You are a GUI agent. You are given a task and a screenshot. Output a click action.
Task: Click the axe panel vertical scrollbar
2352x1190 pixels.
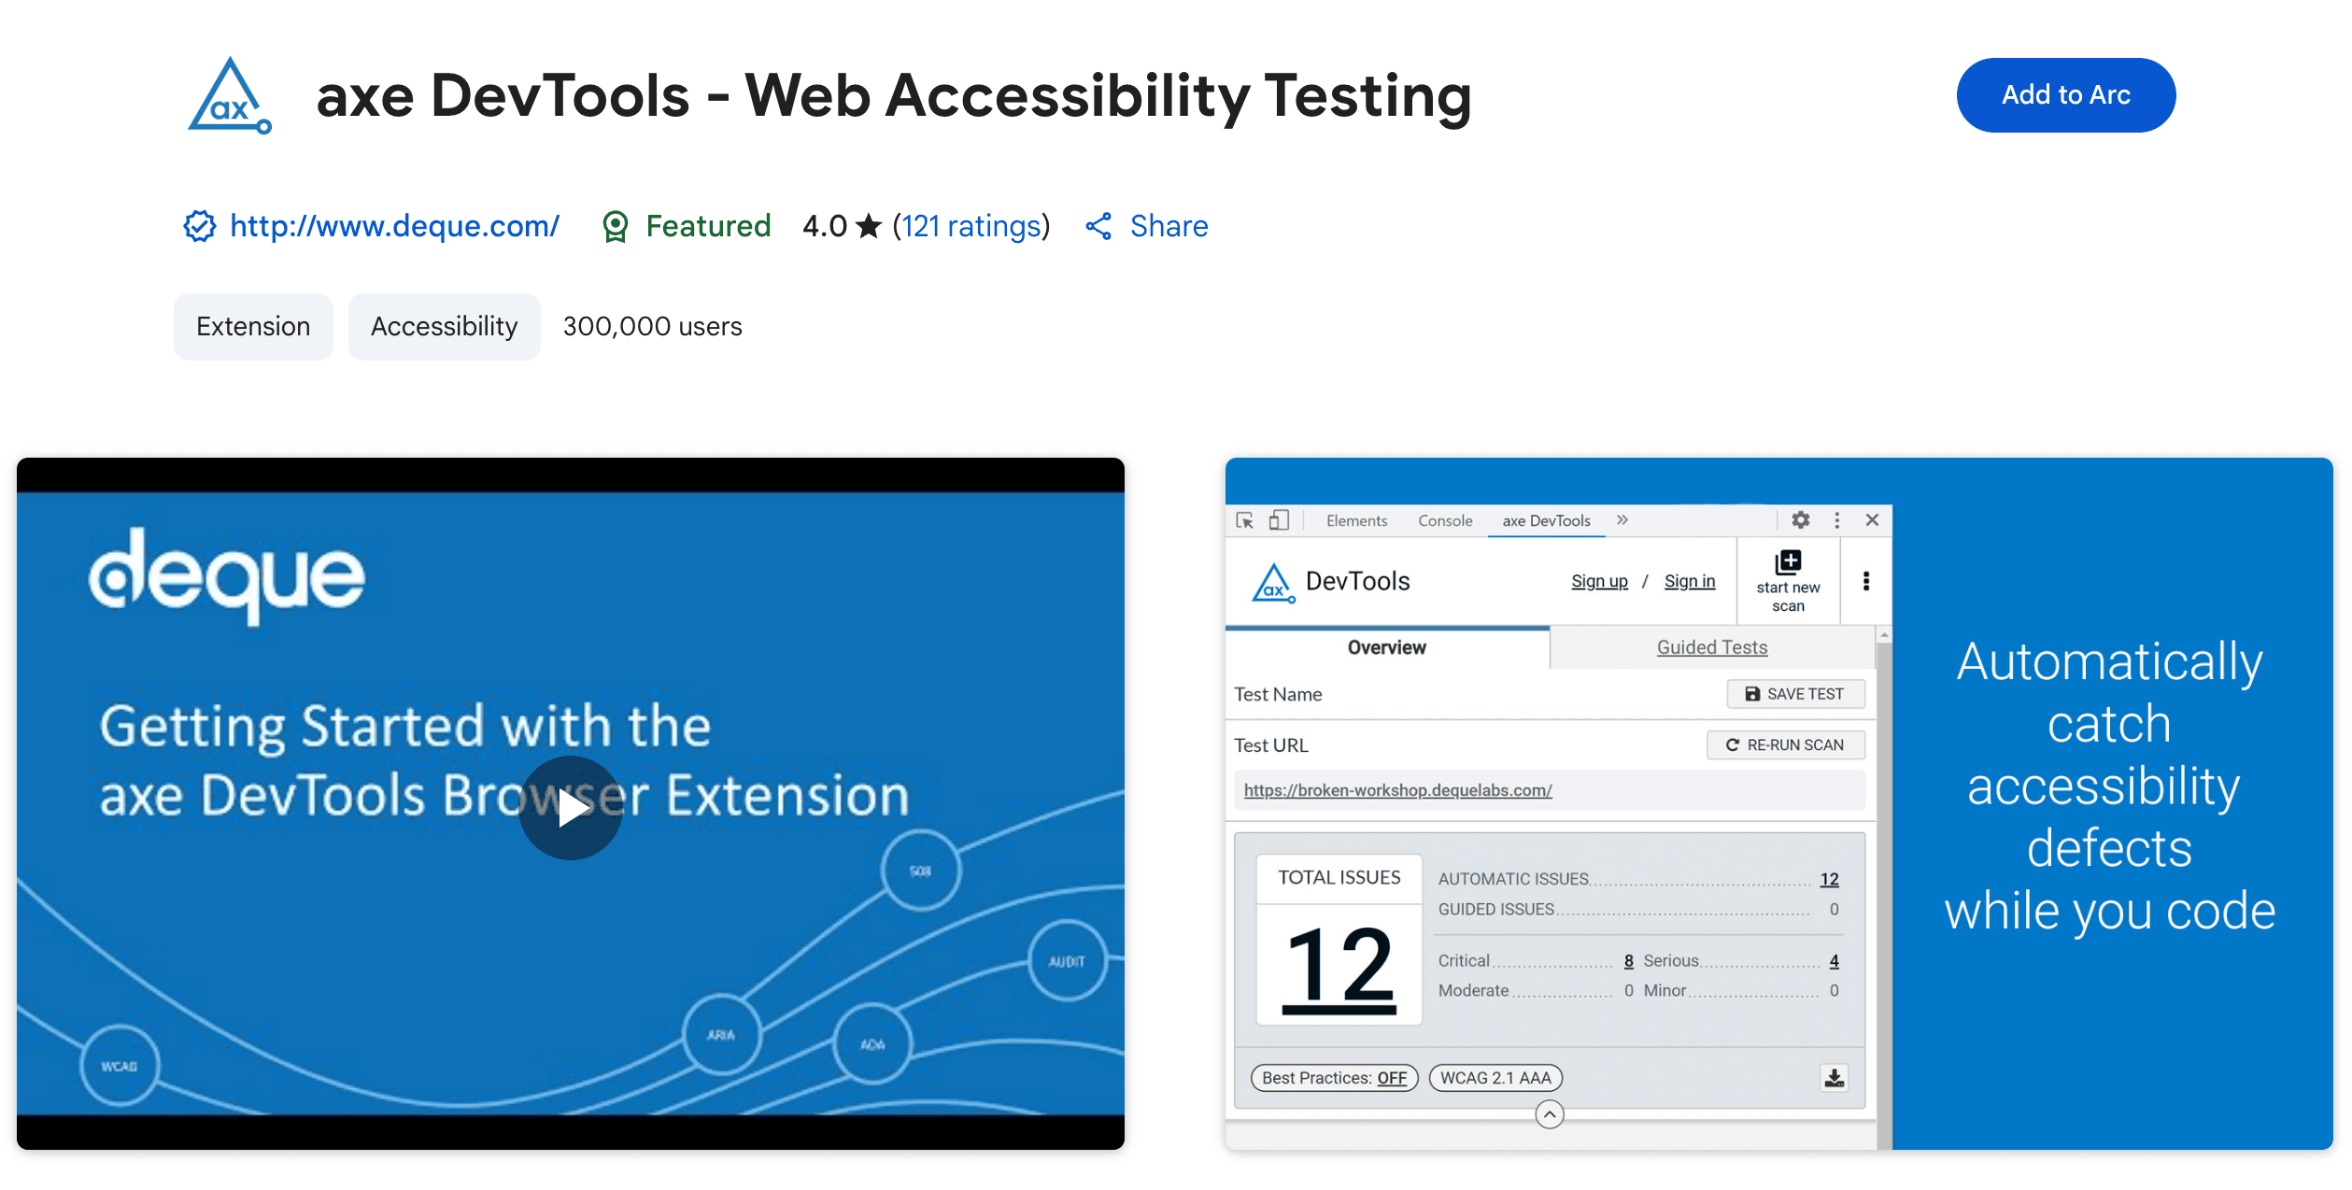coord(1884,887)
